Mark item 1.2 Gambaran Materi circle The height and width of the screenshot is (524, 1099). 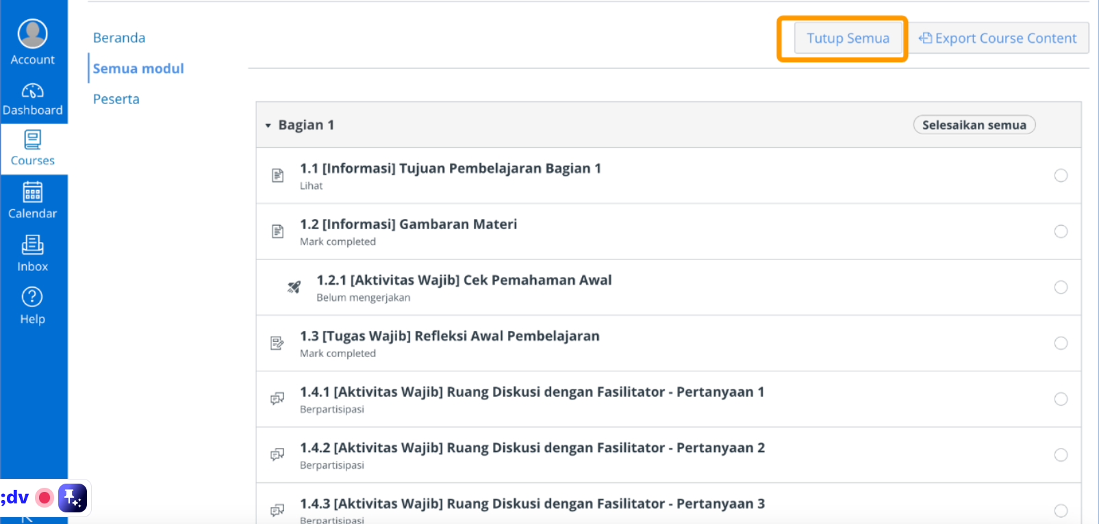[x=1061, y=231]
